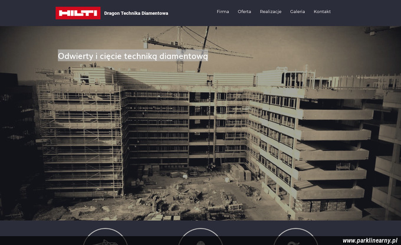Screen dimensions: 401x245
Task: Open the Oferta menu item
Action: pos(244,12)
